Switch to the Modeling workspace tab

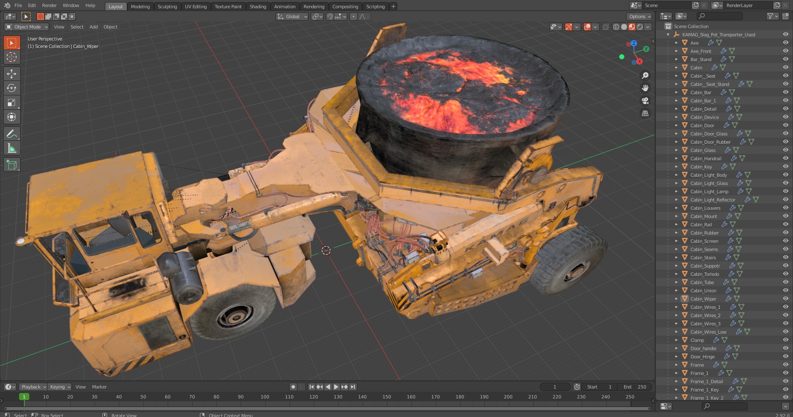pos(140,7)
